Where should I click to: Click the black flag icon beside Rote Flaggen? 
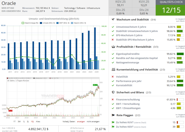pos(114,115)
